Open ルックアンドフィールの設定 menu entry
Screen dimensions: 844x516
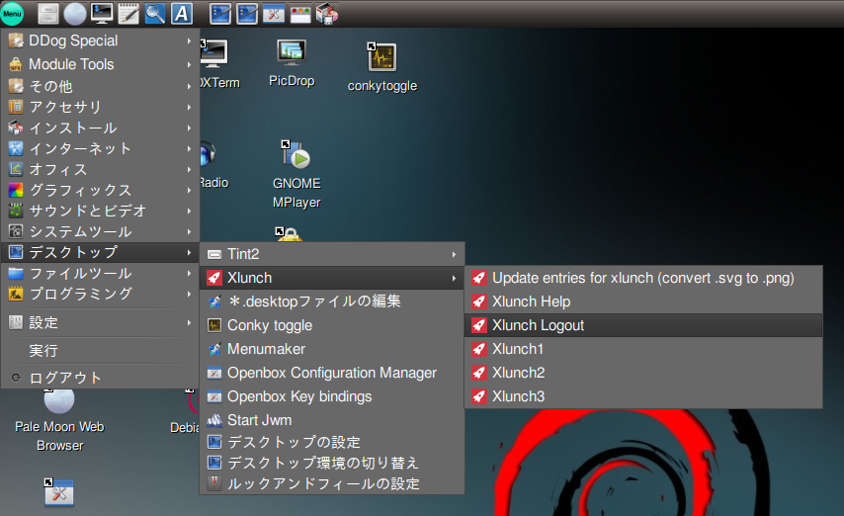(332, 483)
